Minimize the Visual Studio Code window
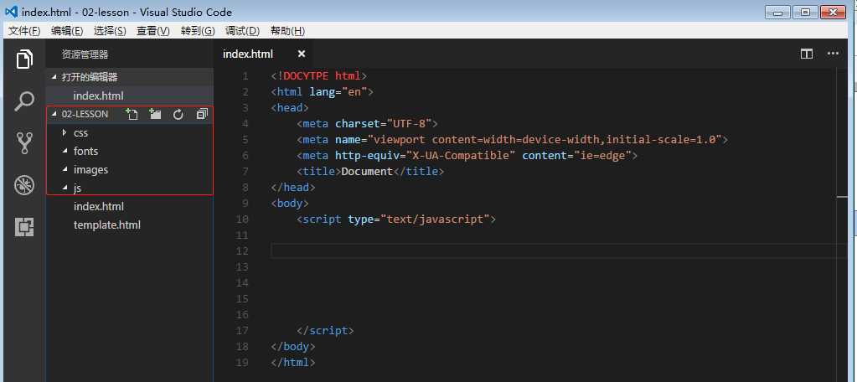 click(777, 12)
